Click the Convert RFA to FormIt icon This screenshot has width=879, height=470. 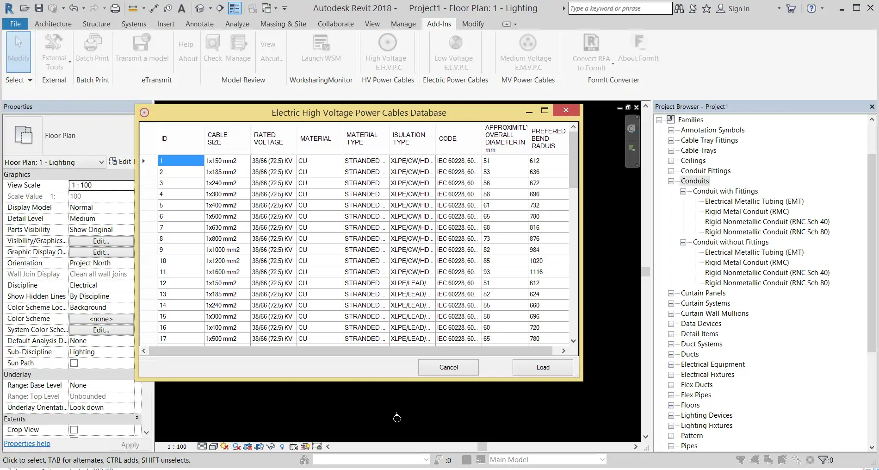pyautogui.click(x=591, y=44)
